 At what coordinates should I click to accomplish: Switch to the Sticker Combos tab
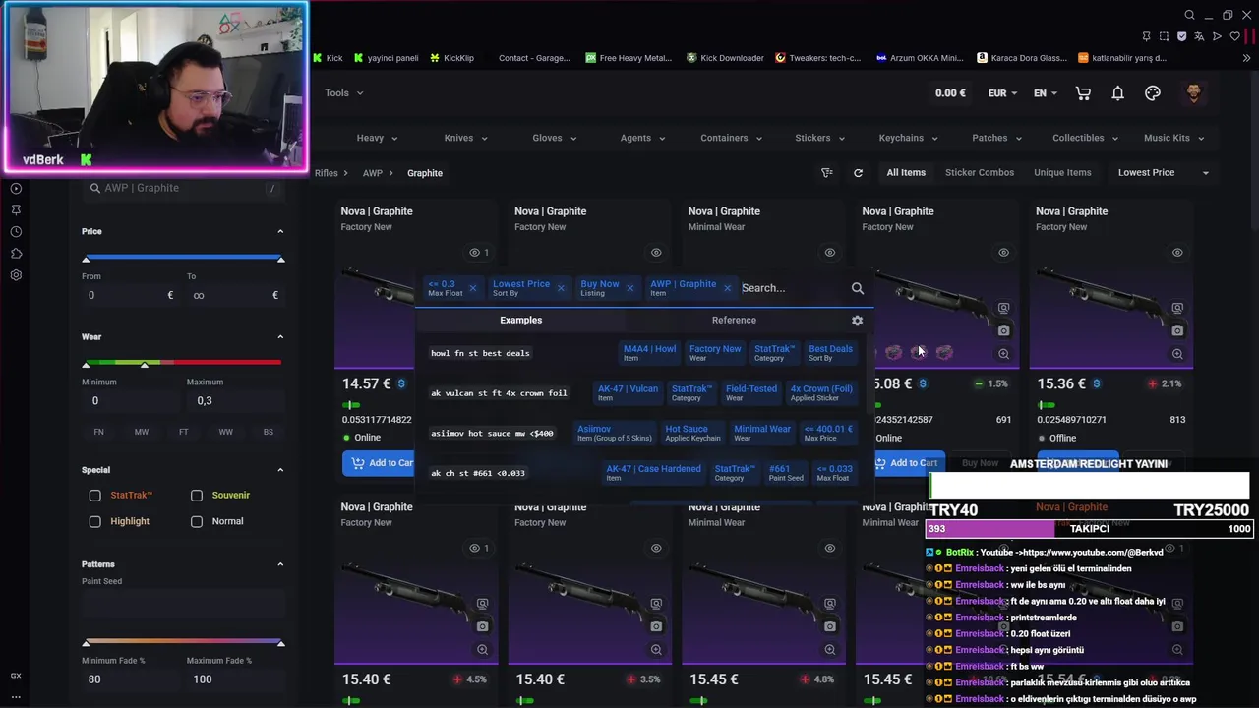click(x=980, y=173)
